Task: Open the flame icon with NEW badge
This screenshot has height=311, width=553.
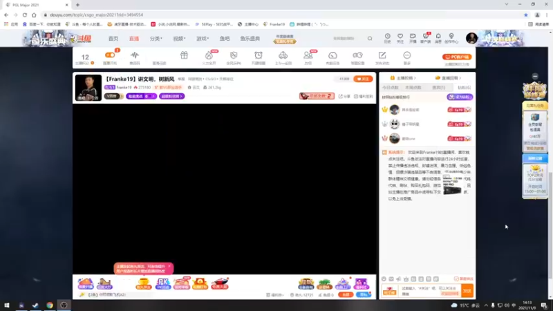Action: [x=209, y=55]
